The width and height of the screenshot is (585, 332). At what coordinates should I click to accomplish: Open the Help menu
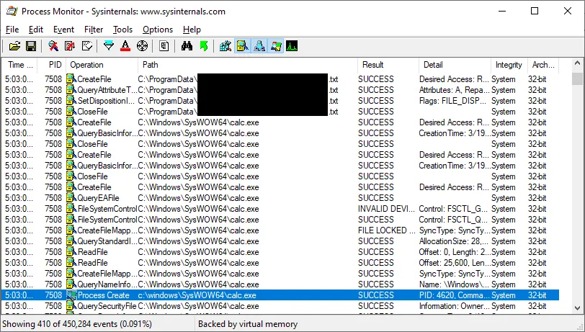click(x=192, y=30)
